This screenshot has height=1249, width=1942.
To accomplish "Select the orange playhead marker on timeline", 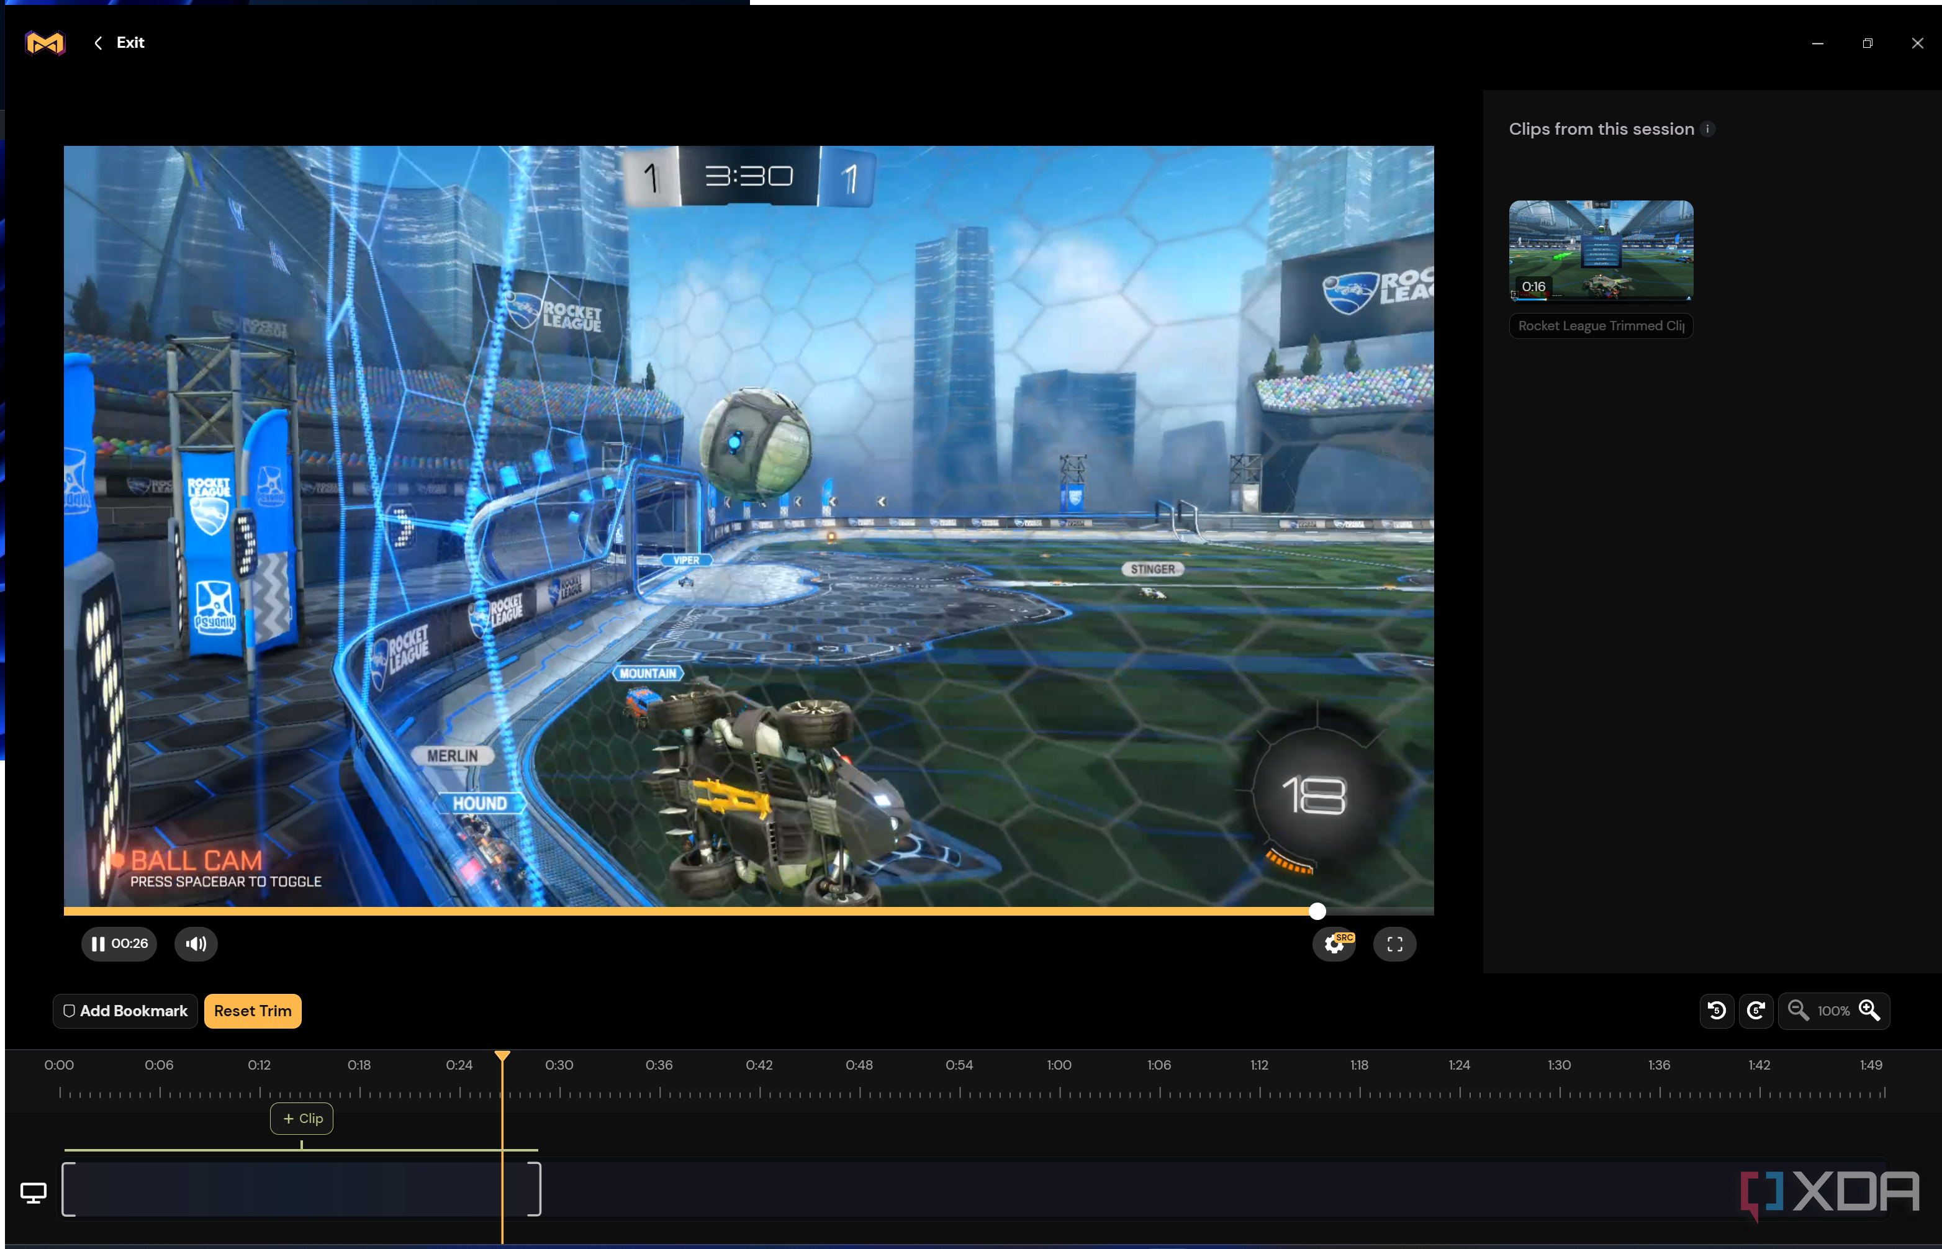I will [502, 1055].
